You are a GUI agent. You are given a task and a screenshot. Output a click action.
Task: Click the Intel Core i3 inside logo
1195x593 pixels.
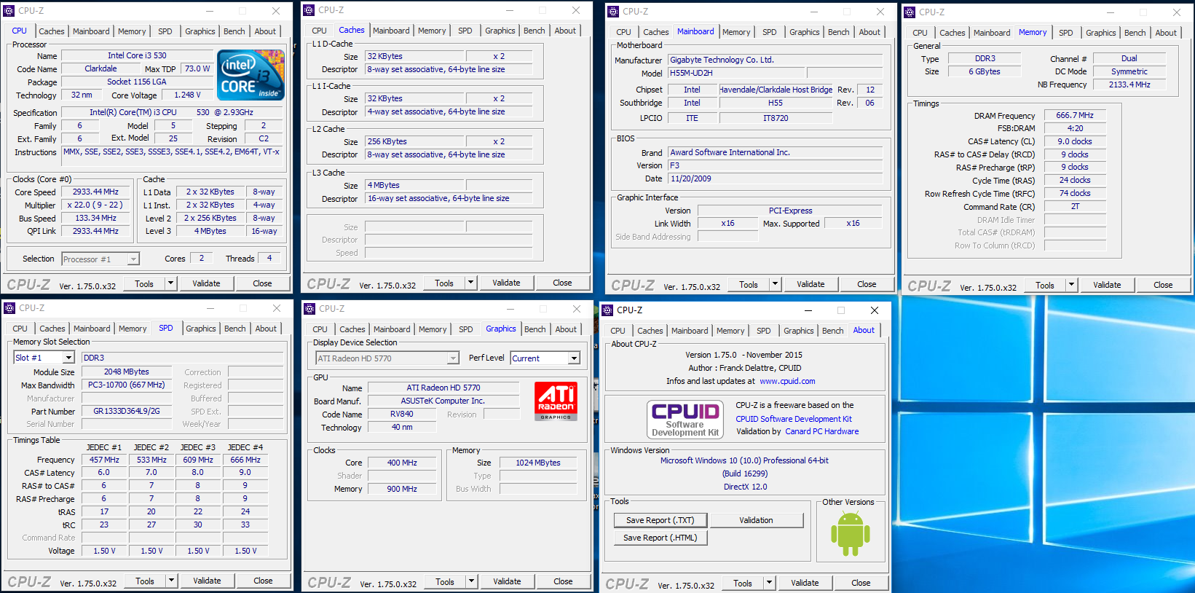click(251, 74)
